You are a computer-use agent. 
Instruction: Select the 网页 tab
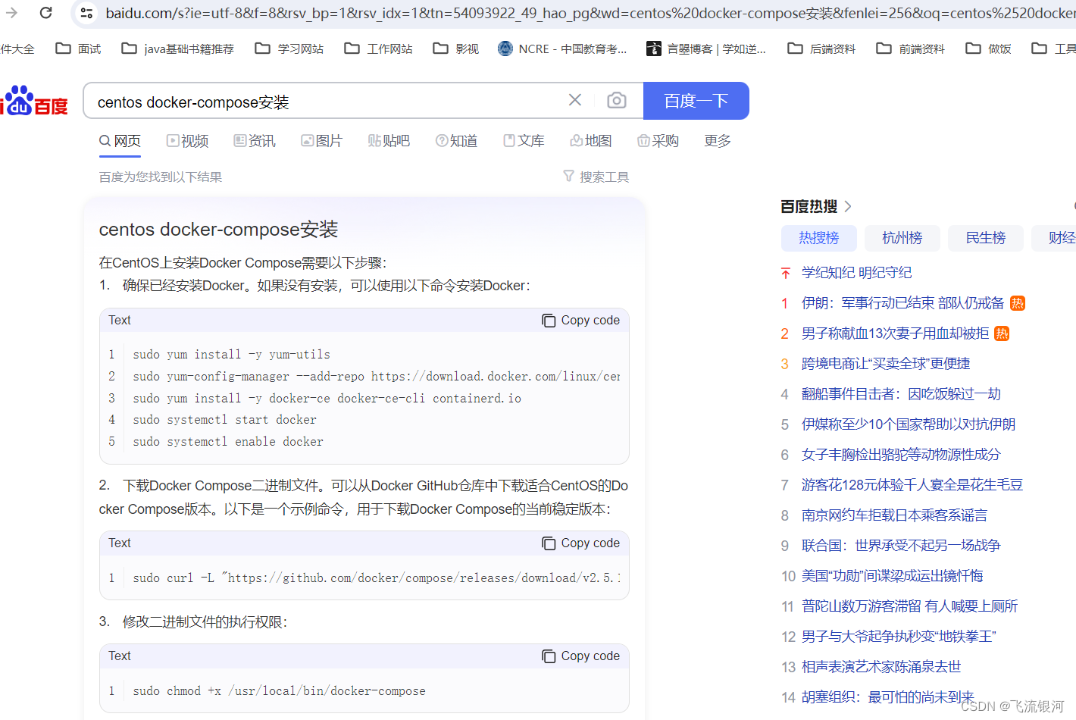tap(120, 141)
